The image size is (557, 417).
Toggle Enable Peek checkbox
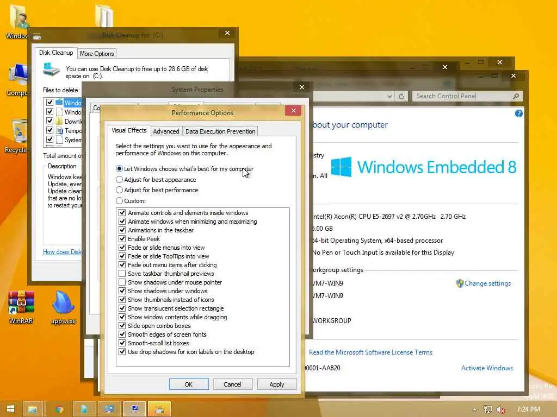(x=122, y=239)
